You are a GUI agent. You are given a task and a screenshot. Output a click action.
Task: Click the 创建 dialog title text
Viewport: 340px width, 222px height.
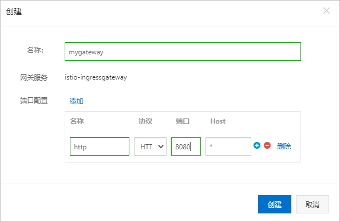(14, 11)
